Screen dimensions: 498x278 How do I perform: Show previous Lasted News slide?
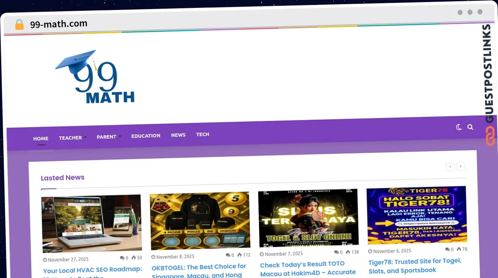pyautogui.click(x=450, y=166)
